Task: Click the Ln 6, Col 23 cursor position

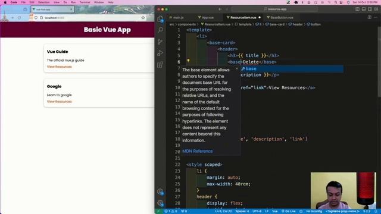Action: coord(223,212)
